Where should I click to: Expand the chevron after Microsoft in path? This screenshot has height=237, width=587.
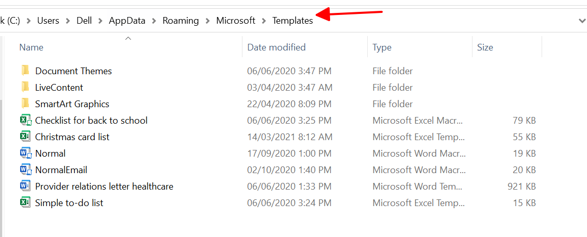(x=264, y=21)
